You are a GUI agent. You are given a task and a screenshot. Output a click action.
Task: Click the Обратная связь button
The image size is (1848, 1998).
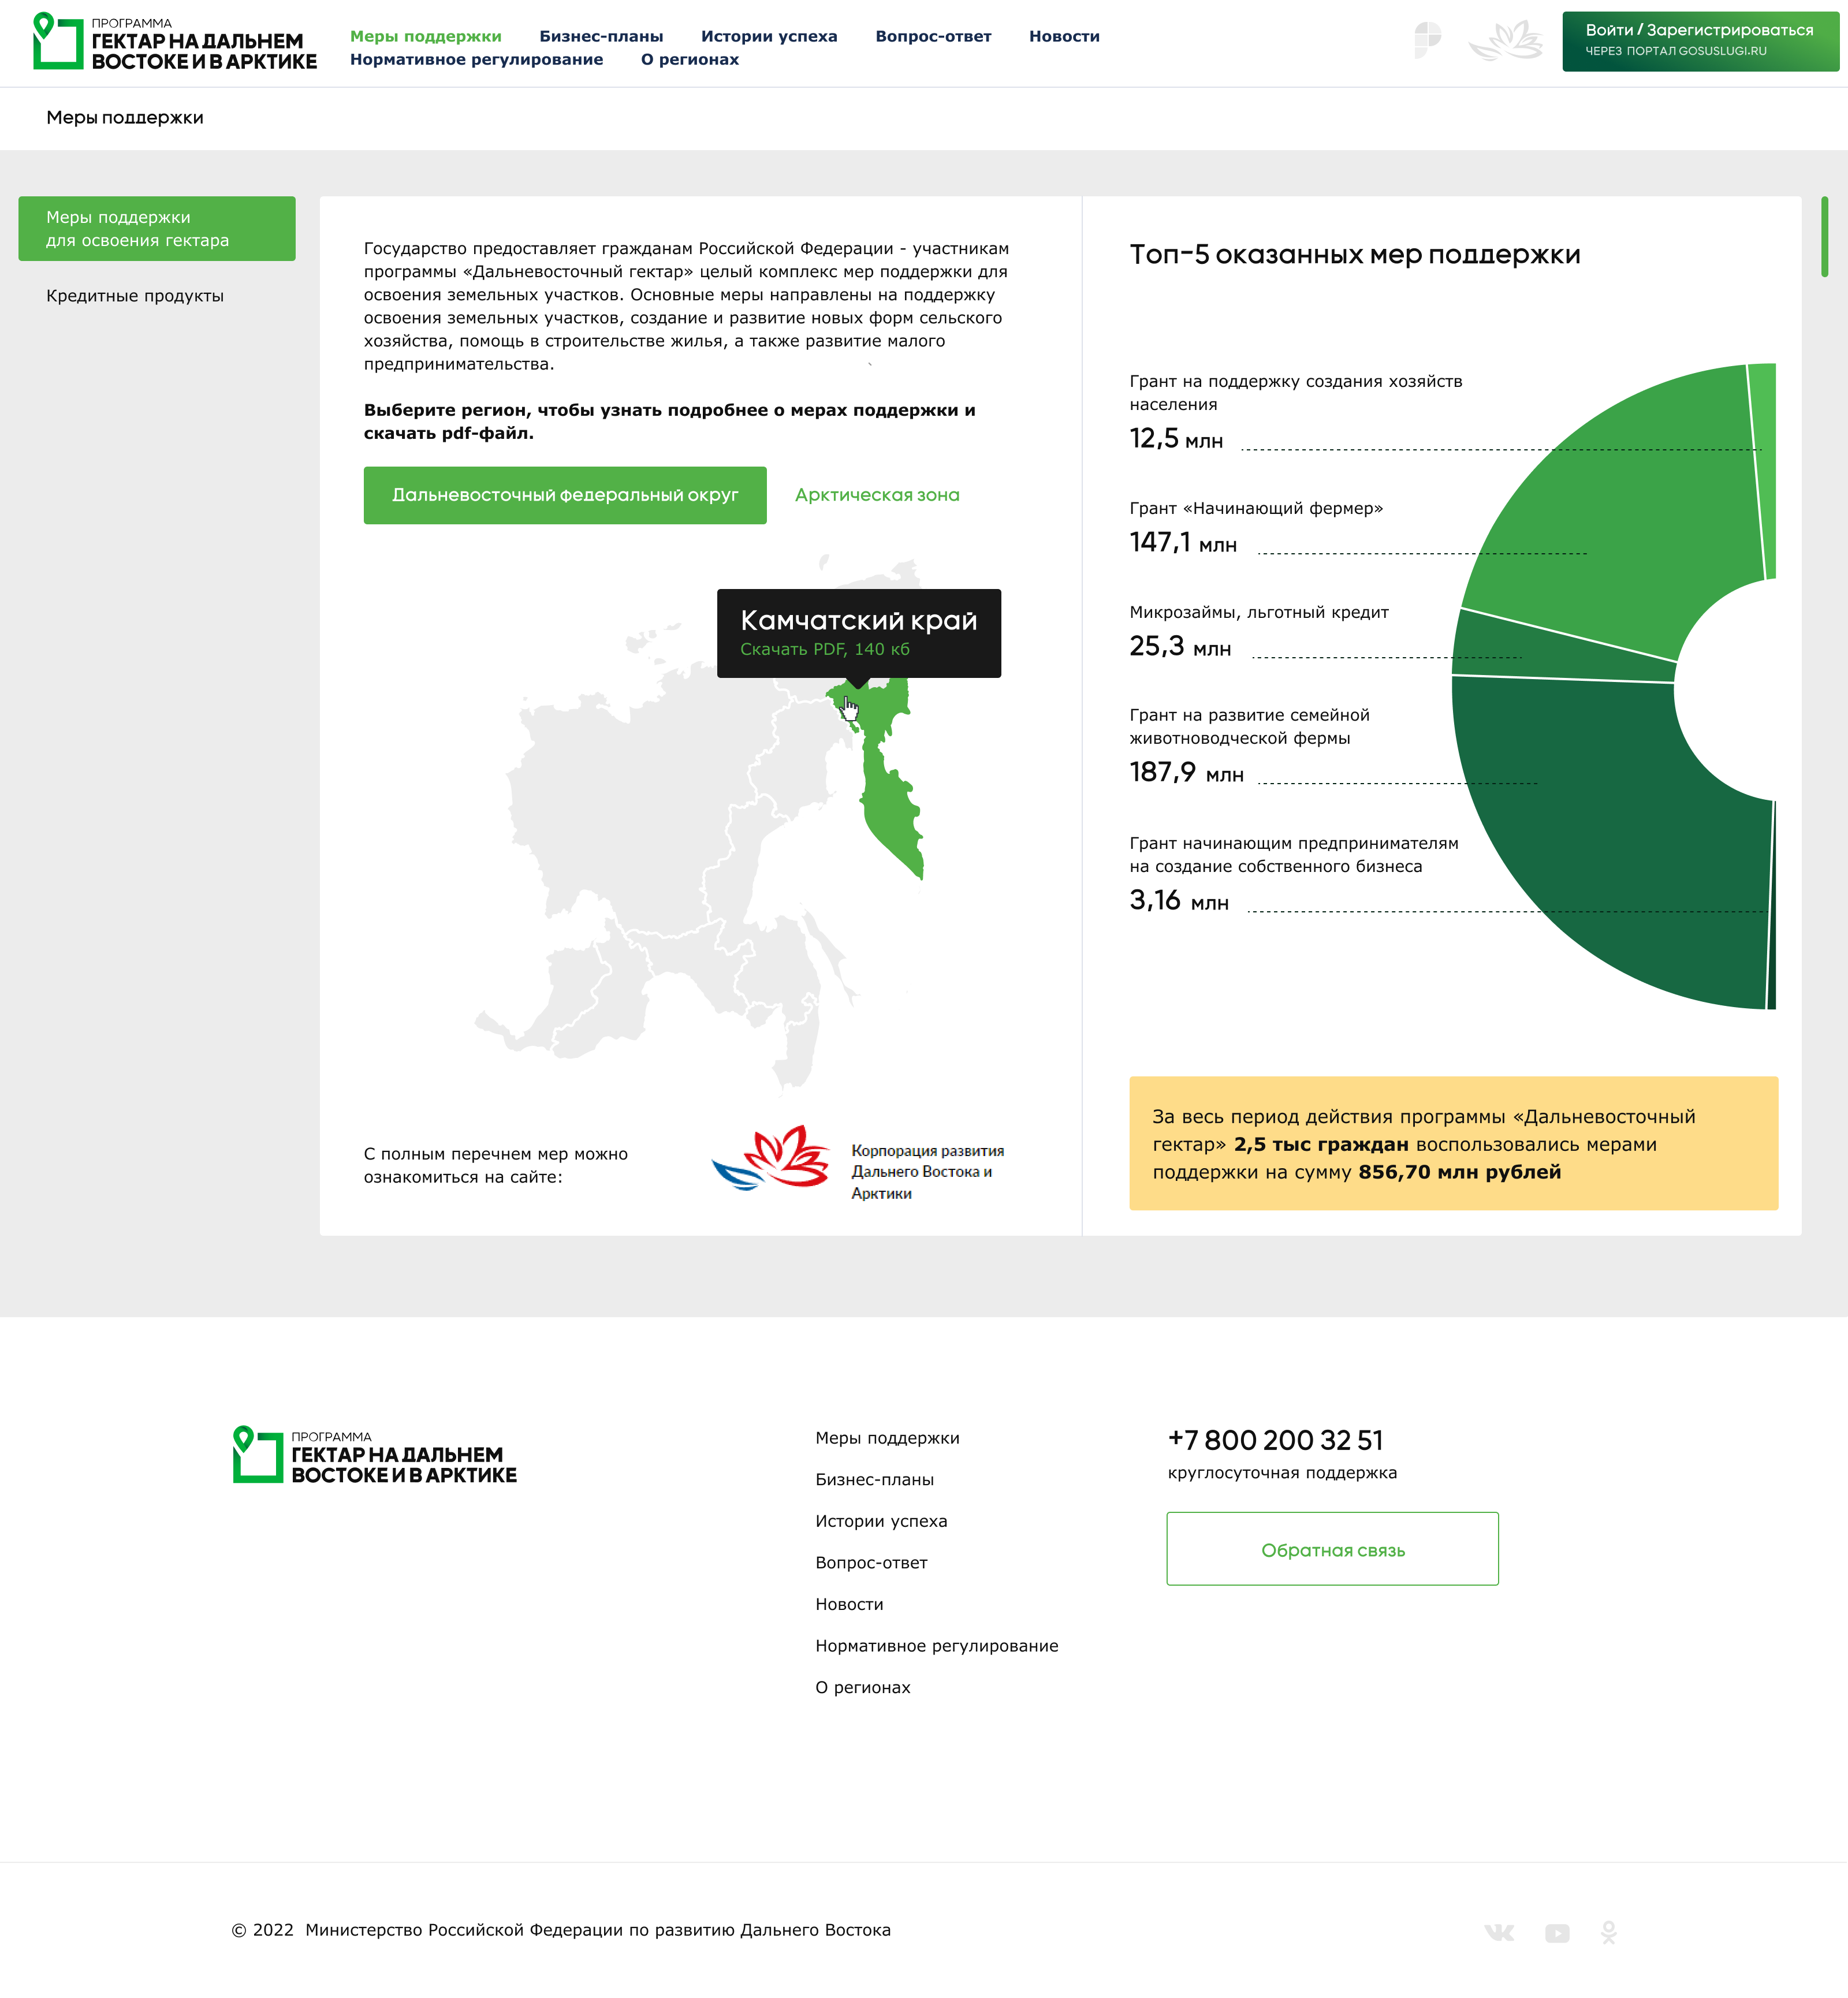[x=1332, y=1548]
